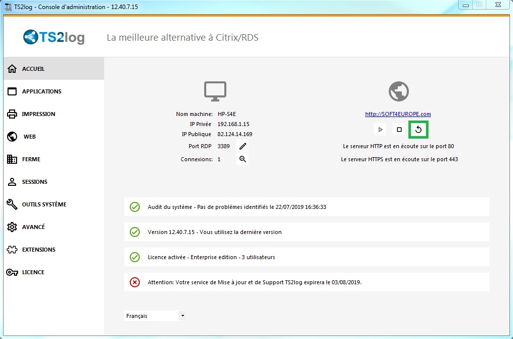Select the Ferme section
Screen dimensions: 513x339
point(54,159)
